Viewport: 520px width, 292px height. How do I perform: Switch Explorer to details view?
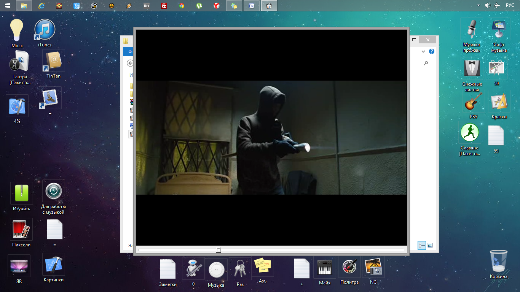[422, 245]
